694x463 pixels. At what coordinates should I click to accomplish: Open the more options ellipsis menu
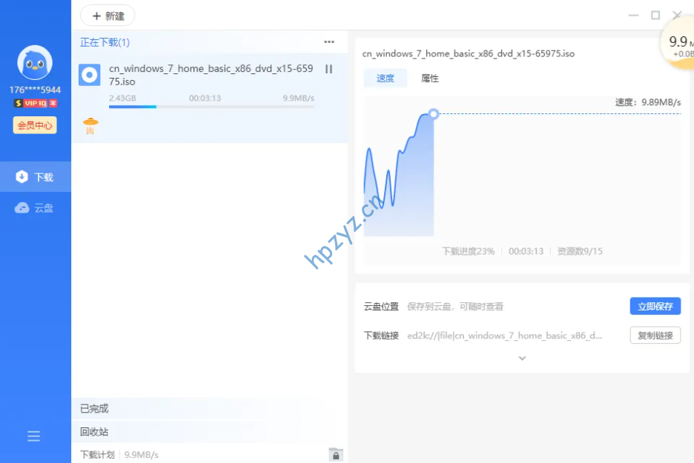pyautogui.click(x=329, y=42)
